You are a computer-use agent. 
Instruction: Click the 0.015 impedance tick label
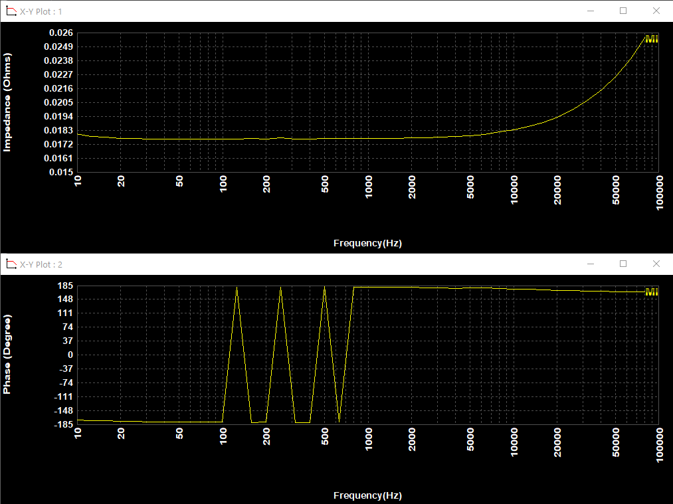(61, 172)
